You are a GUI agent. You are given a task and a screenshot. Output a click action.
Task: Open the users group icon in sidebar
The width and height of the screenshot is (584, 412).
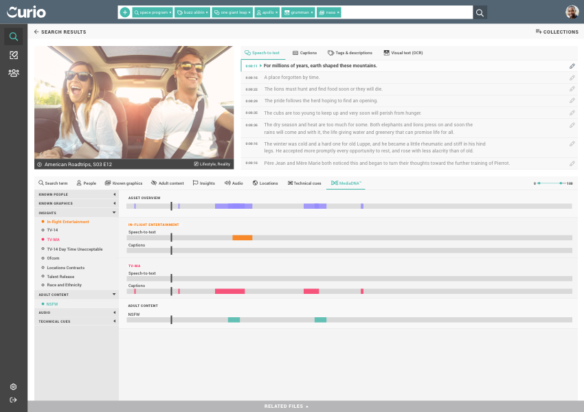[13, 73]
